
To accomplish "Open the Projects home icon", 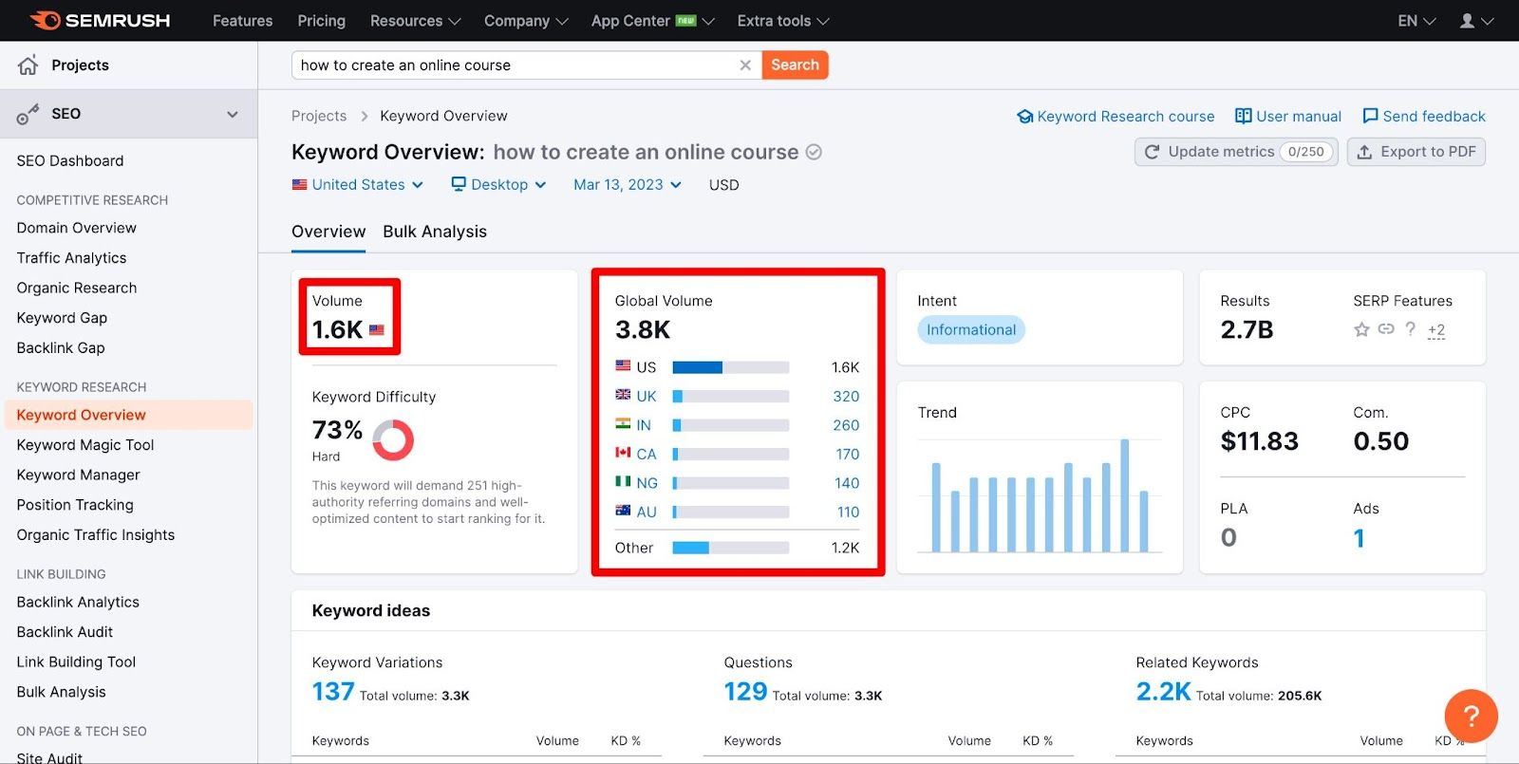I will (28, 65).
